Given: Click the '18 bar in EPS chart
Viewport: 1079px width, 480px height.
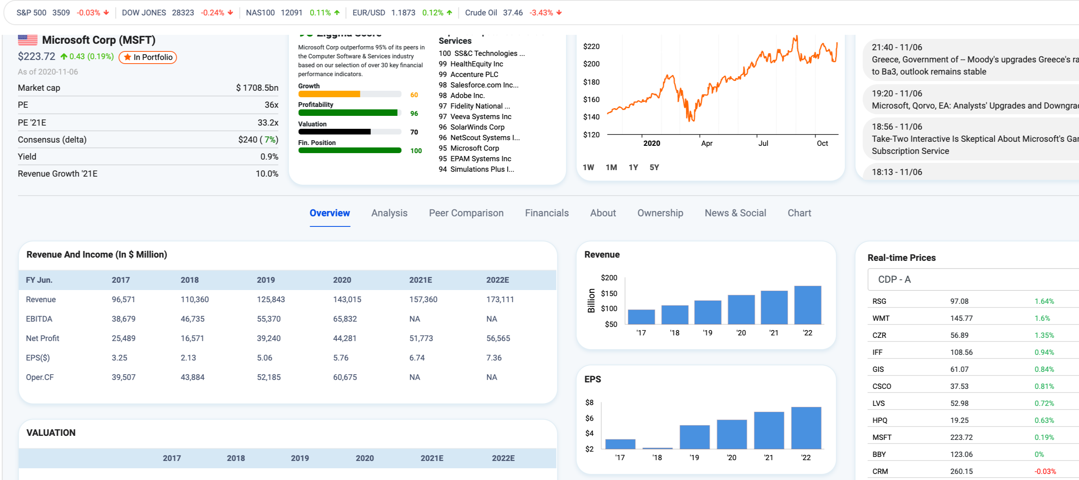Looking at the screenshot, I should tap(657, 448).
